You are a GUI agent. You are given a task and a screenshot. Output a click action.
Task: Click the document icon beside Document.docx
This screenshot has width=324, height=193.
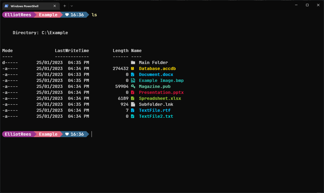(x=133, y=74)
